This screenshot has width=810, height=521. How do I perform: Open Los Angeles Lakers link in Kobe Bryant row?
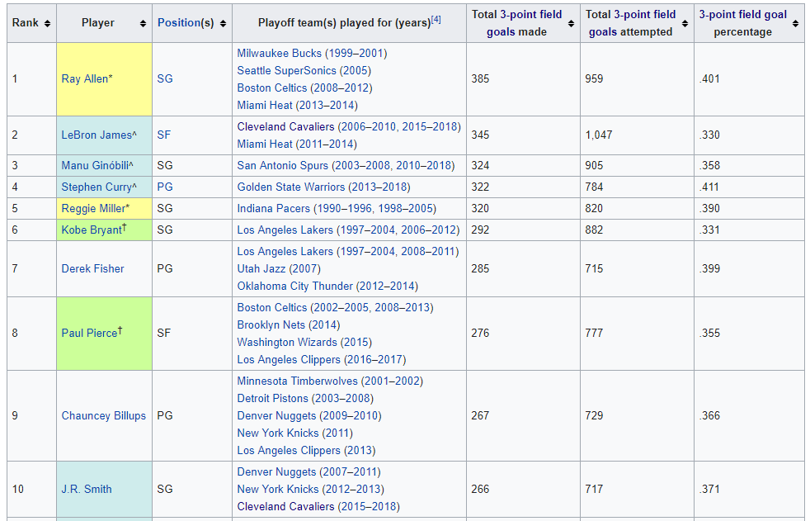285,230
